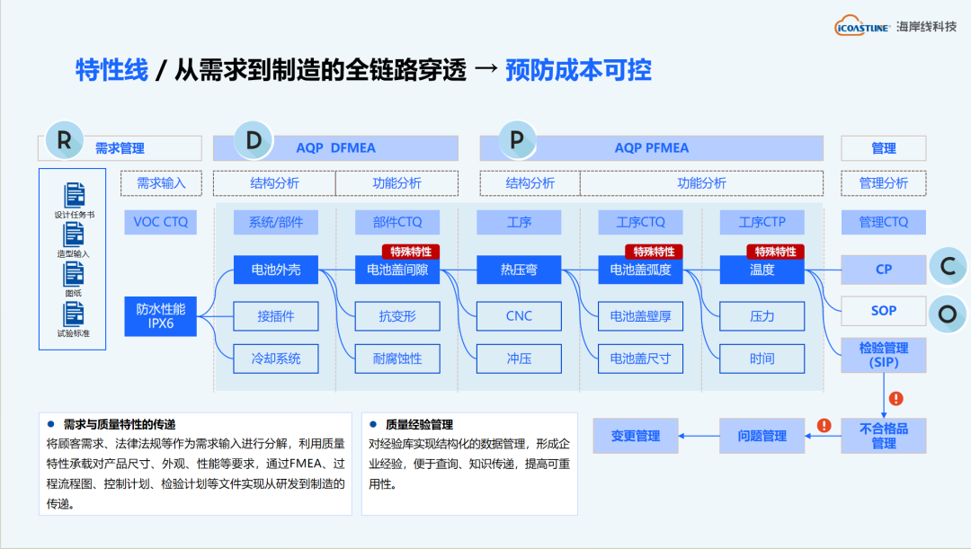Select the CNC node
Screen dimensions: 971x549
[x=519, y=316]
